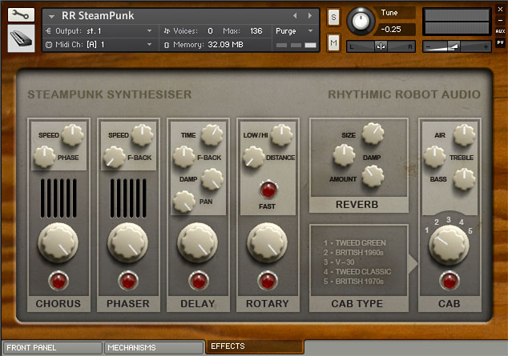The height and width of the screenshot is (356, 508).
Task: Click the large Chorus amount knob
Action: point(58,242)
